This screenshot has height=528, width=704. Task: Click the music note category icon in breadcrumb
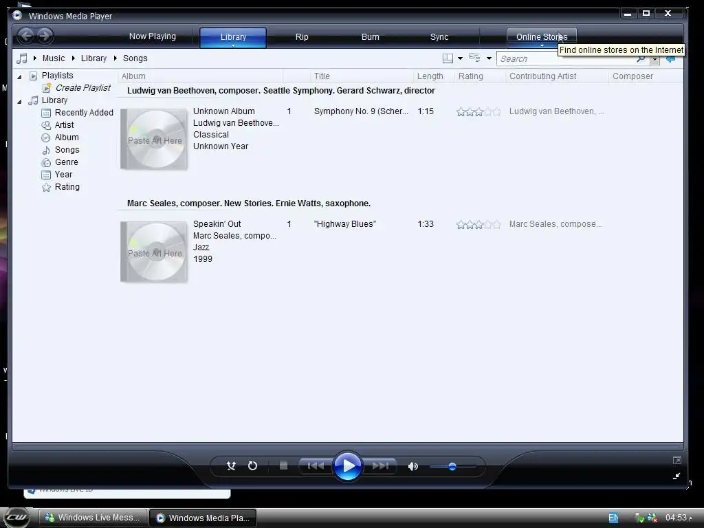click(21, 58)
